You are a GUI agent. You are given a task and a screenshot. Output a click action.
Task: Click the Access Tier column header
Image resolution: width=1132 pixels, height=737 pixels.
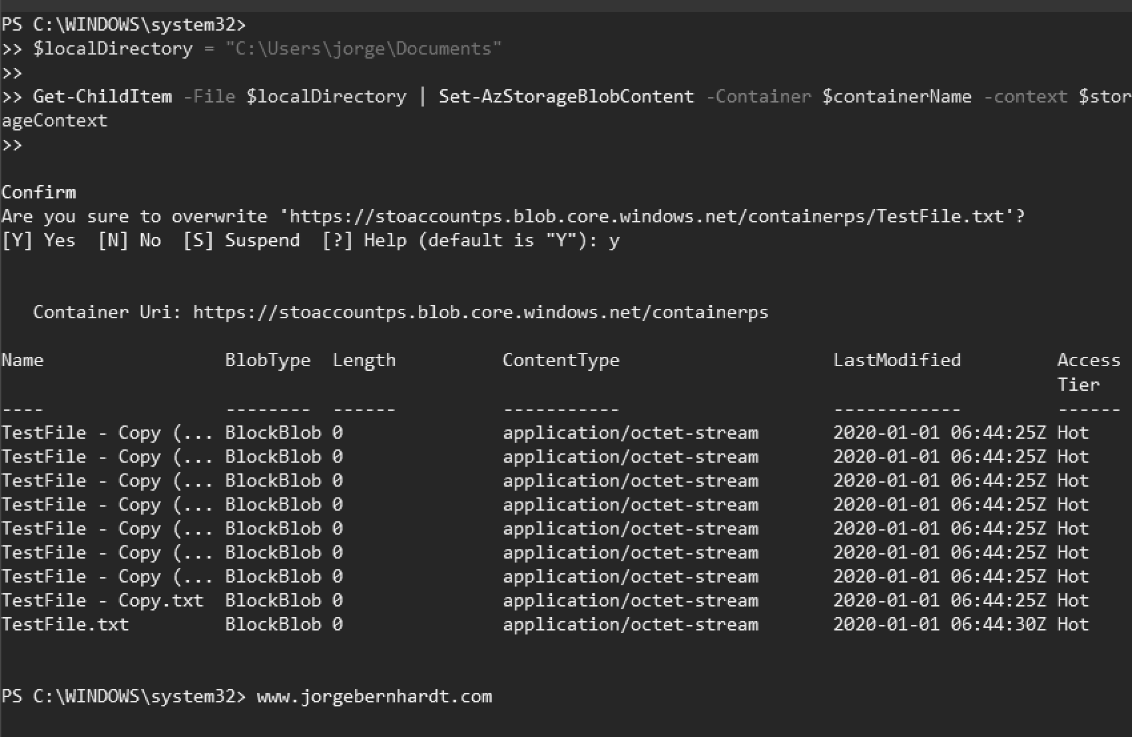(1089, 372)
